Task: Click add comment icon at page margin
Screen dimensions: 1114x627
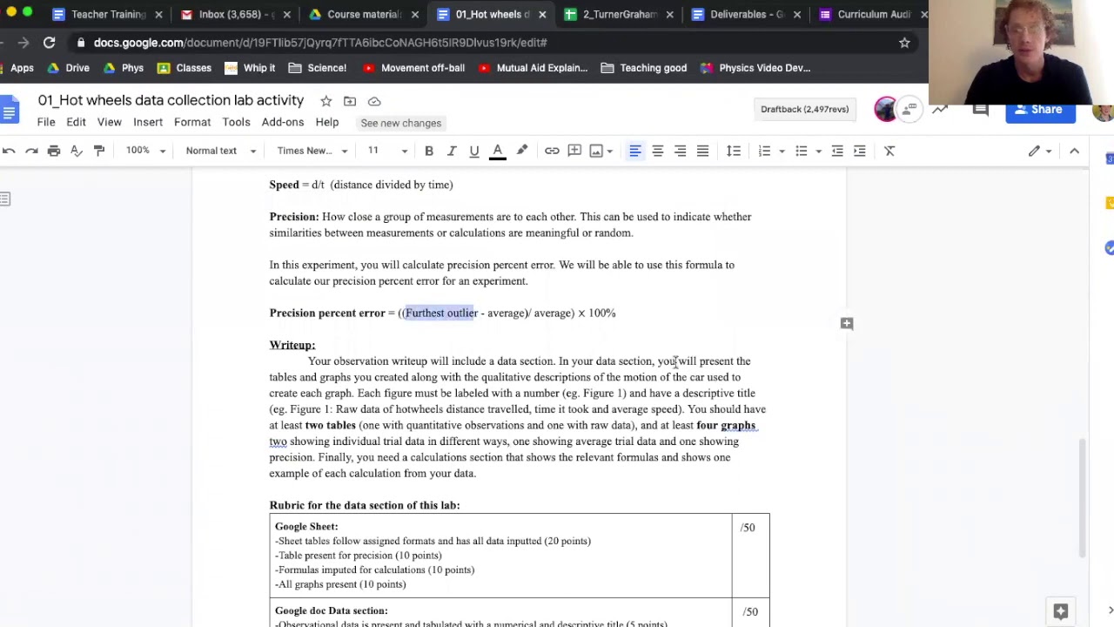Action: 846,323
